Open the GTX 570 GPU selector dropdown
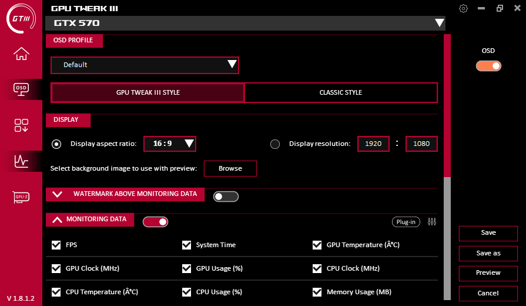Viewport: 526px width, 306px height. (x=245, y=23)
